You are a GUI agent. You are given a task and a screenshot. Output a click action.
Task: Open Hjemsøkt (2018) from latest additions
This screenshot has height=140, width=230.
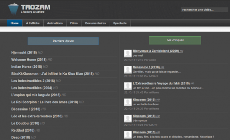point(24,52)
